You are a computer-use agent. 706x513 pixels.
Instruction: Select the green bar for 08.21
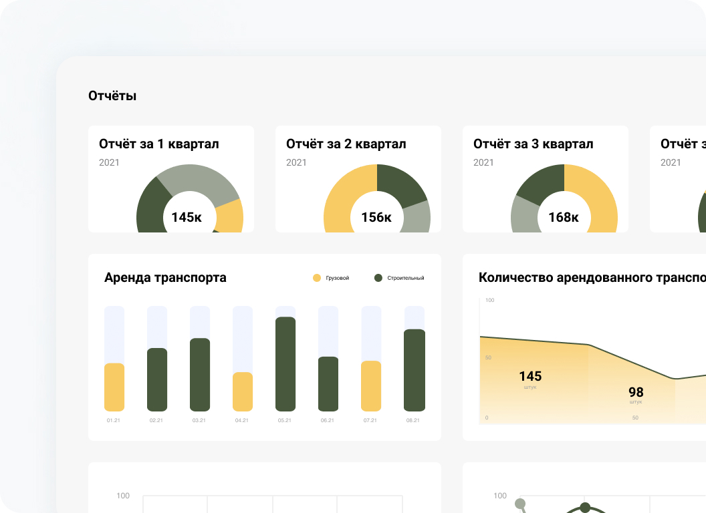415,370
